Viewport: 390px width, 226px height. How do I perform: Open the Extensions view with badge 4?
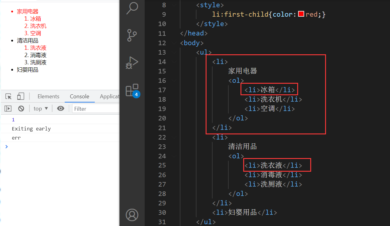pyautogui.click(x=133, y=90)
